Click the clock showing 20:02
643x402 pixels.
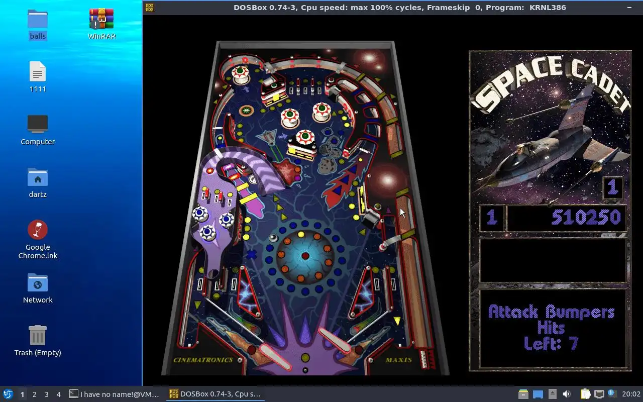631,394
